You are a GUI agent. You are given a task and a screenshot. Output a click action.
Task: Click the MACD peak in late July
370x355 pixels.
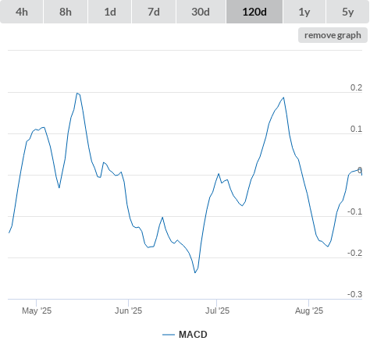pos(283,98)
